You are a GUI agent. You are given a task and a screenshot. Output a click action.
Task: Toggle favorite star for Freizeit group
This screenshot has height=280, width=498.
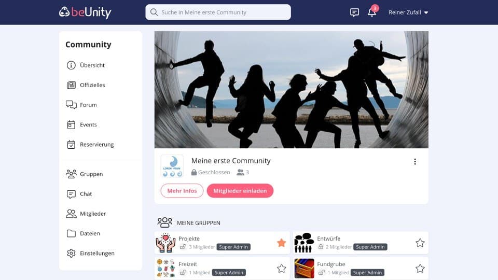tap(281, 269)
